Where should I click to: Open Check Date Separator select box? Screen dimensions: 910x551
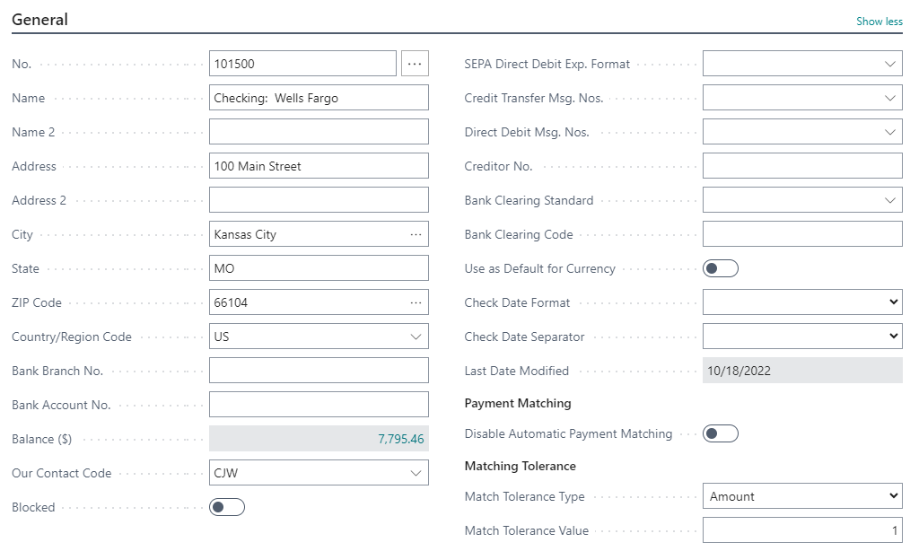[x=802, y=337]
